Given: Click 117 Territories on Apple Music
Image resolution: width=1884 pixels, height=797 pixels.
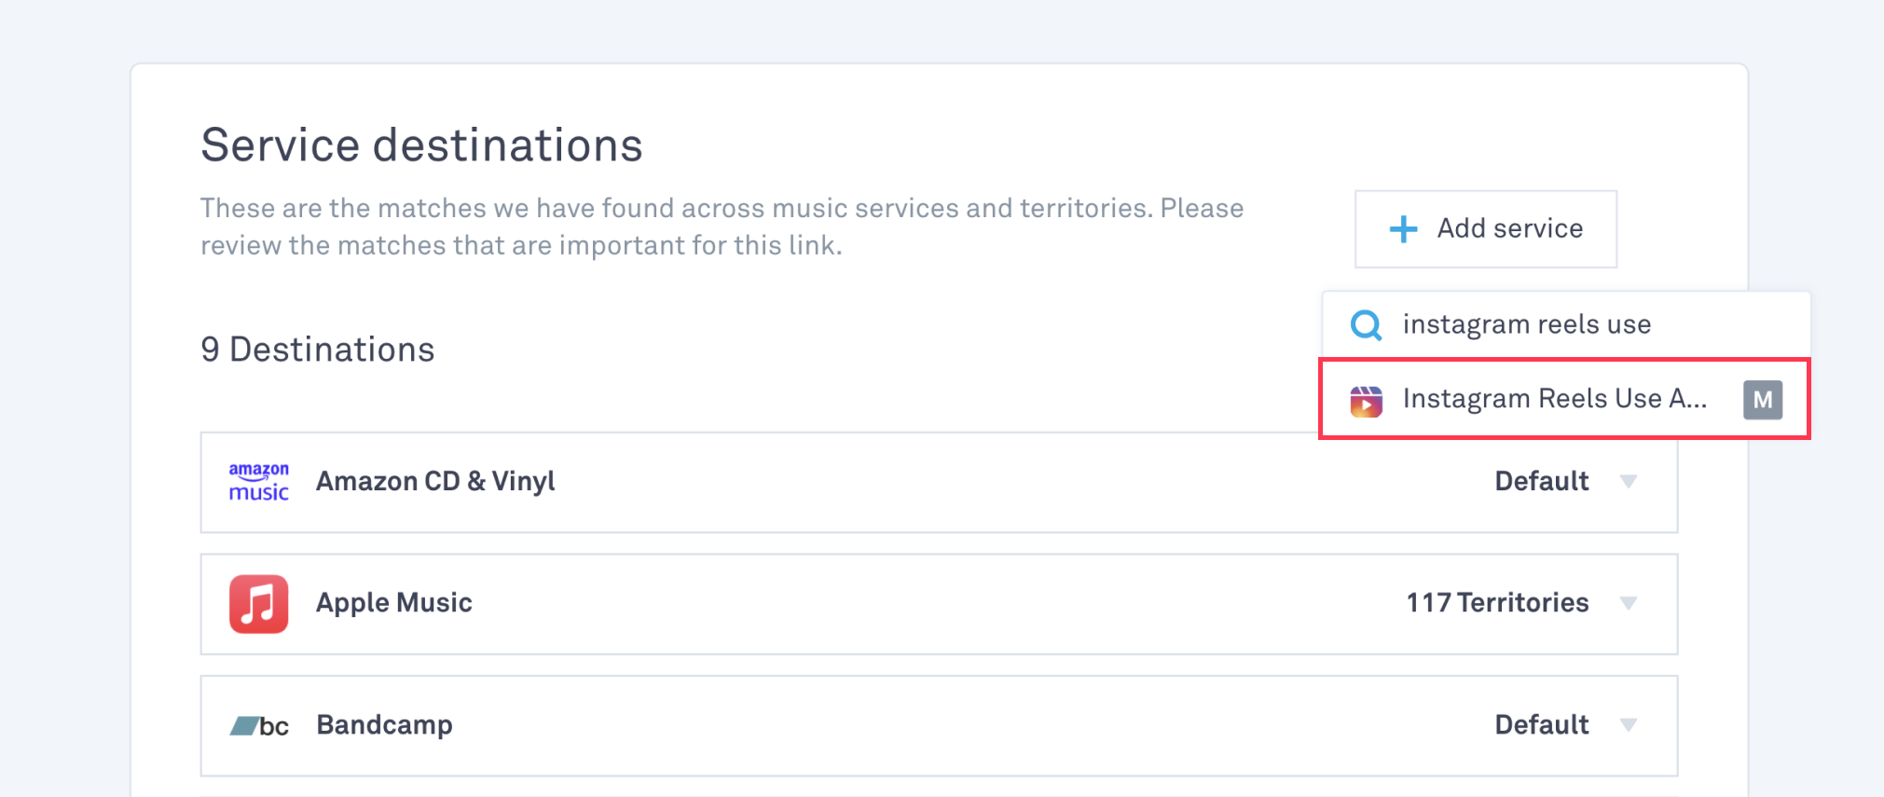Looking at the screenshot, I should coord(1497,603).
